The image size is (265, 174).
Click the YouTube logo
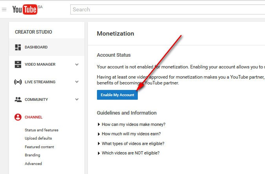(x=25, y=9)
